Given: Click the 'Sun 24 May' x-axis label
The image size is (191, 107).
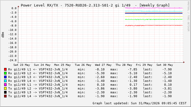Looking at the screenshot, I should (42, 65).
